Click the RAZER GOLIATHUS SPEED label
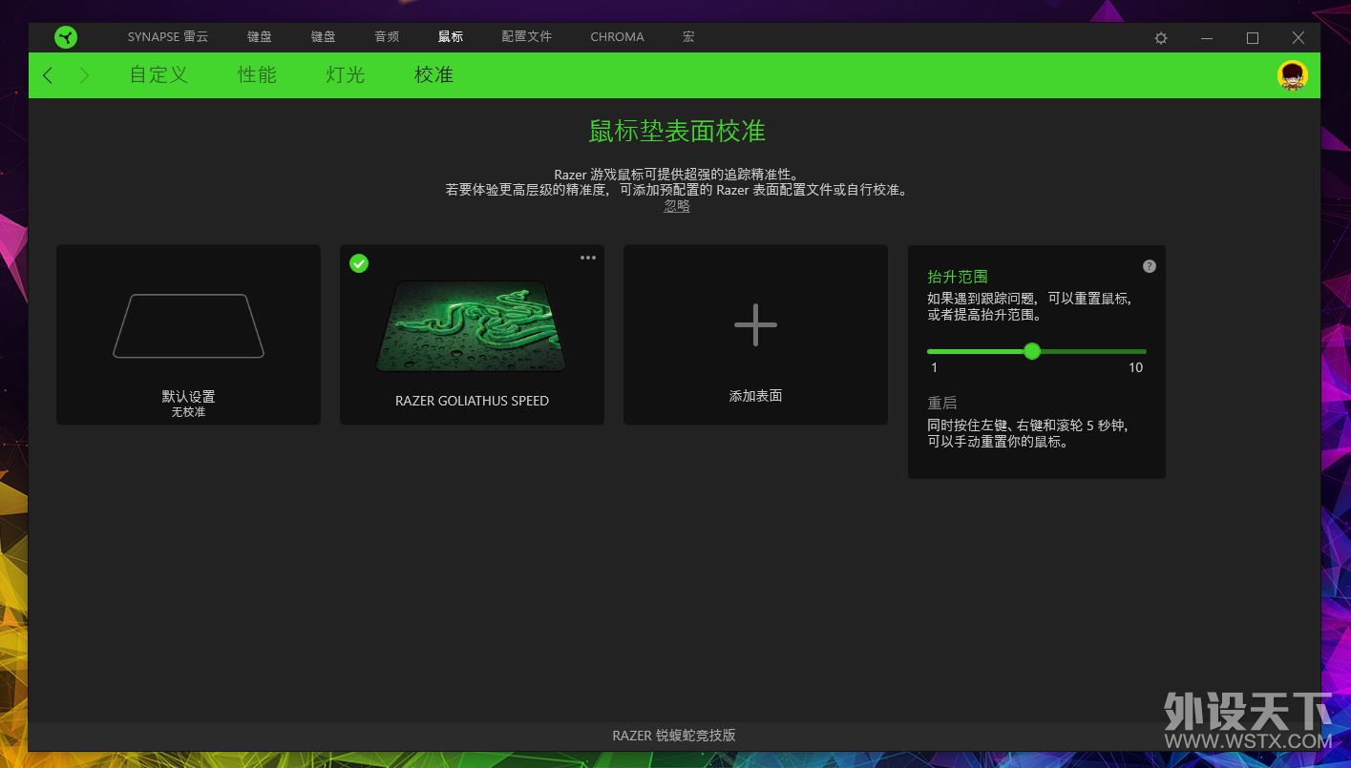The height and width of the screenshot is (768, 1351). tap(472, 401)
